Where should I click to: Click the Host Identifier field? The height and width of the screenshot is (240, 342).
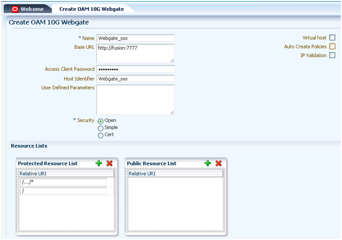point(136,79)
